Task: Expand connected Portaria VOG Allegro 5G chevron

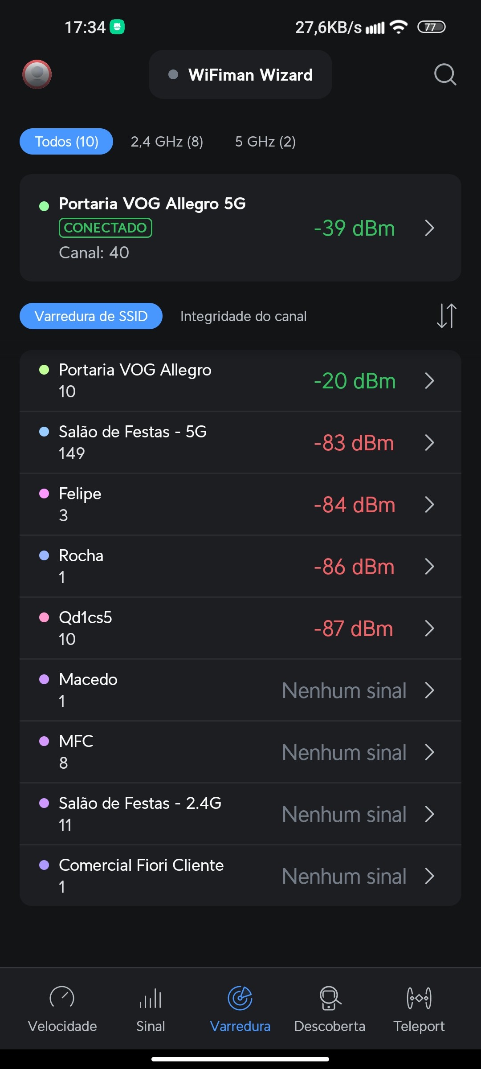Action: click(x=429, y=228)
